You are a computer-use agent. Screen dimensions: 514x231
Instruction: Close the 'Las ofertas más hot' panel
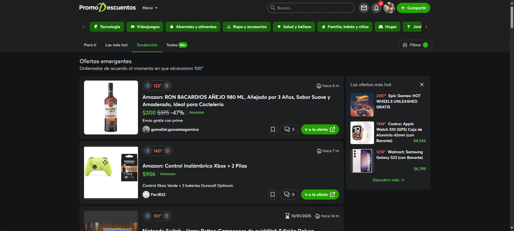[422, 84]
